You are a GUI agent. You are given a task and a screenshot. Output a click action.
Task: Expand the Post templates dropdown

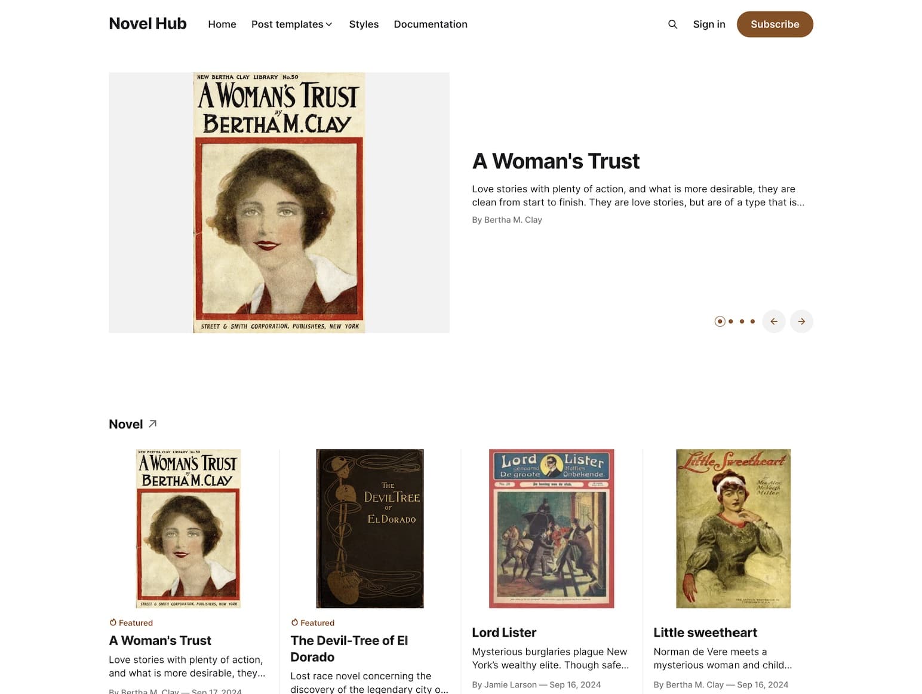tap(292, 24)
